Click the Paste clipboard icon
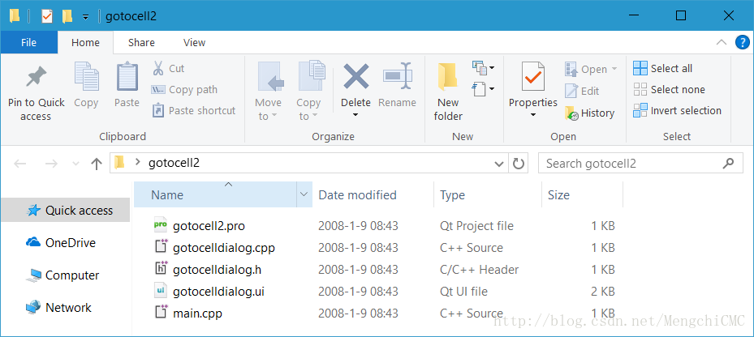This screenshot has height=337, width=754. [127, 79]
